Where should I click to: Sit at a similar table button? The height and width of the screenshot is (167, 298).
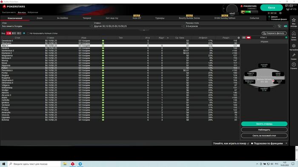(x=264, y=136)
